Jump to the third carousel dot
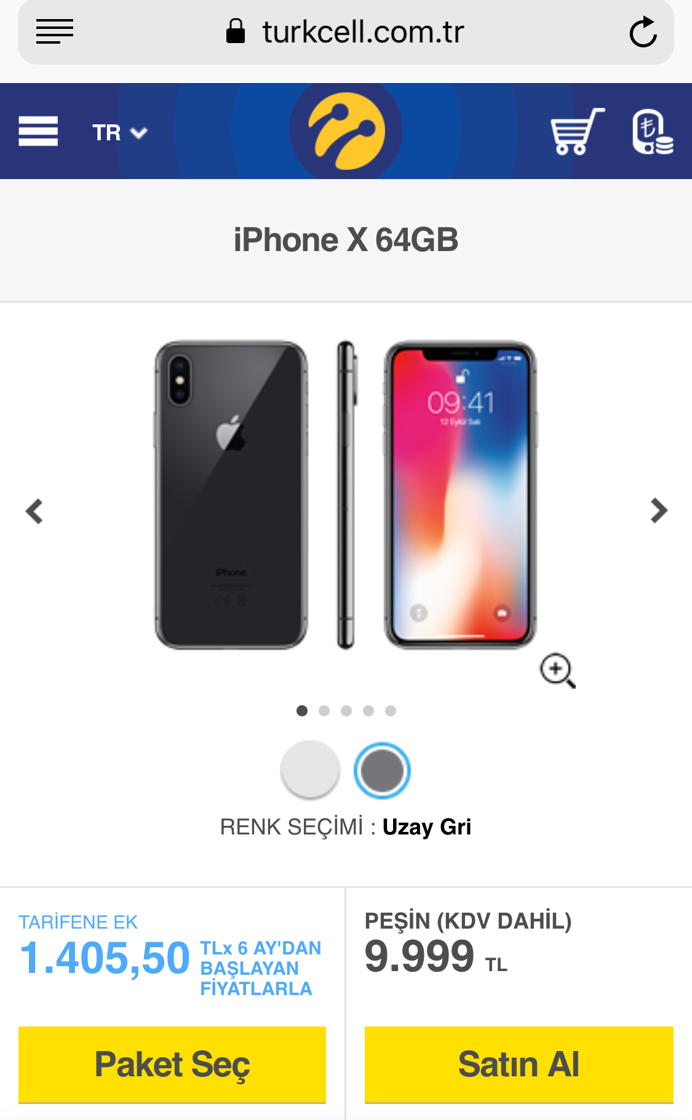Screen dimensions: 692x1120 [346, 711]
